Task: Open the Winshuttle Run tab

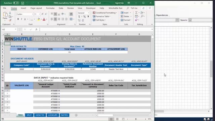Action: [x=116, y=8]
